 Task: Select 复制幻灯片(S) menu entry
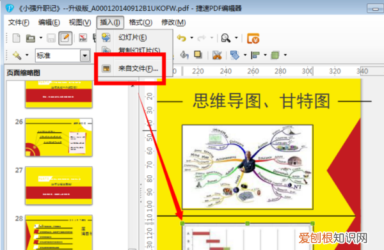tap(134, 50)
